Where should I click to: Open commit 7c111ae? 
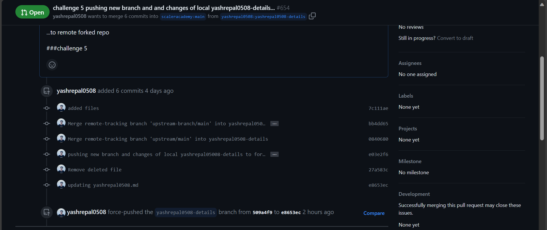[x=378, y=108]
